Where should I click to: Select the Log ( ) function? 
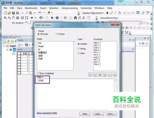[97, 57]
